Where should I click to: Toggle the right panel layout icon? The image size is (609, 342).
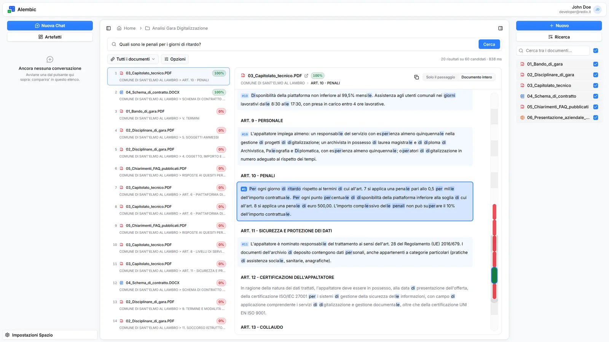pos(501,28)
